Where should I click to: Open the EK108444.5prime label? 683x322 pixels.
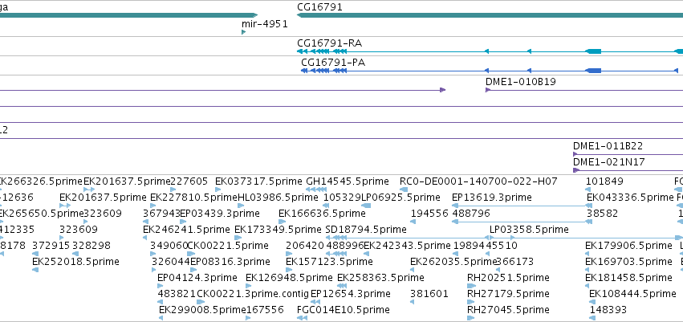click(632, 294)
